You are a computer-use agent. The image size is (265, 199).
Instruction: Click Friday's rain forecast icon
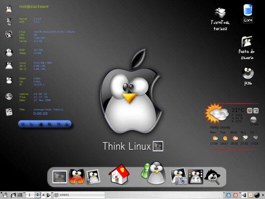click(255, 138)
